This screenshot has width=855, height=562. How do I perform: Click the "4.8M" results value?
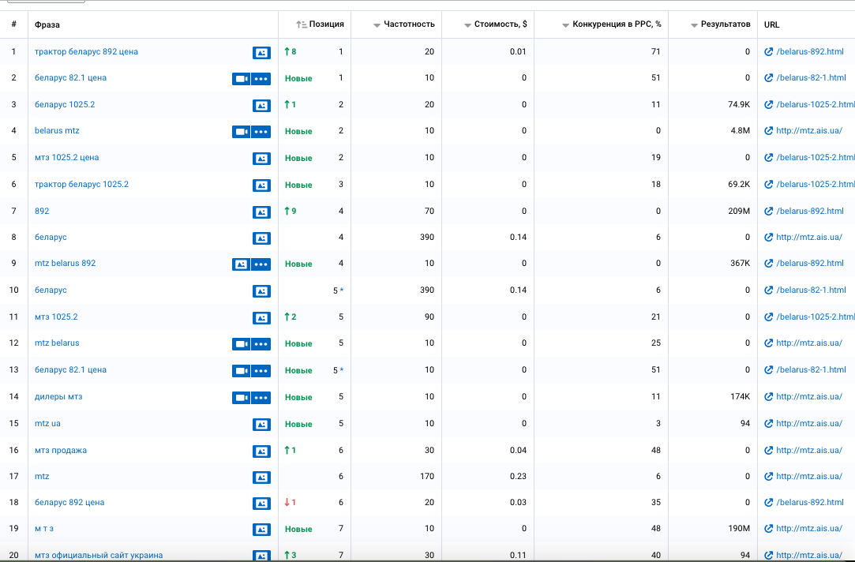point(740,131)
